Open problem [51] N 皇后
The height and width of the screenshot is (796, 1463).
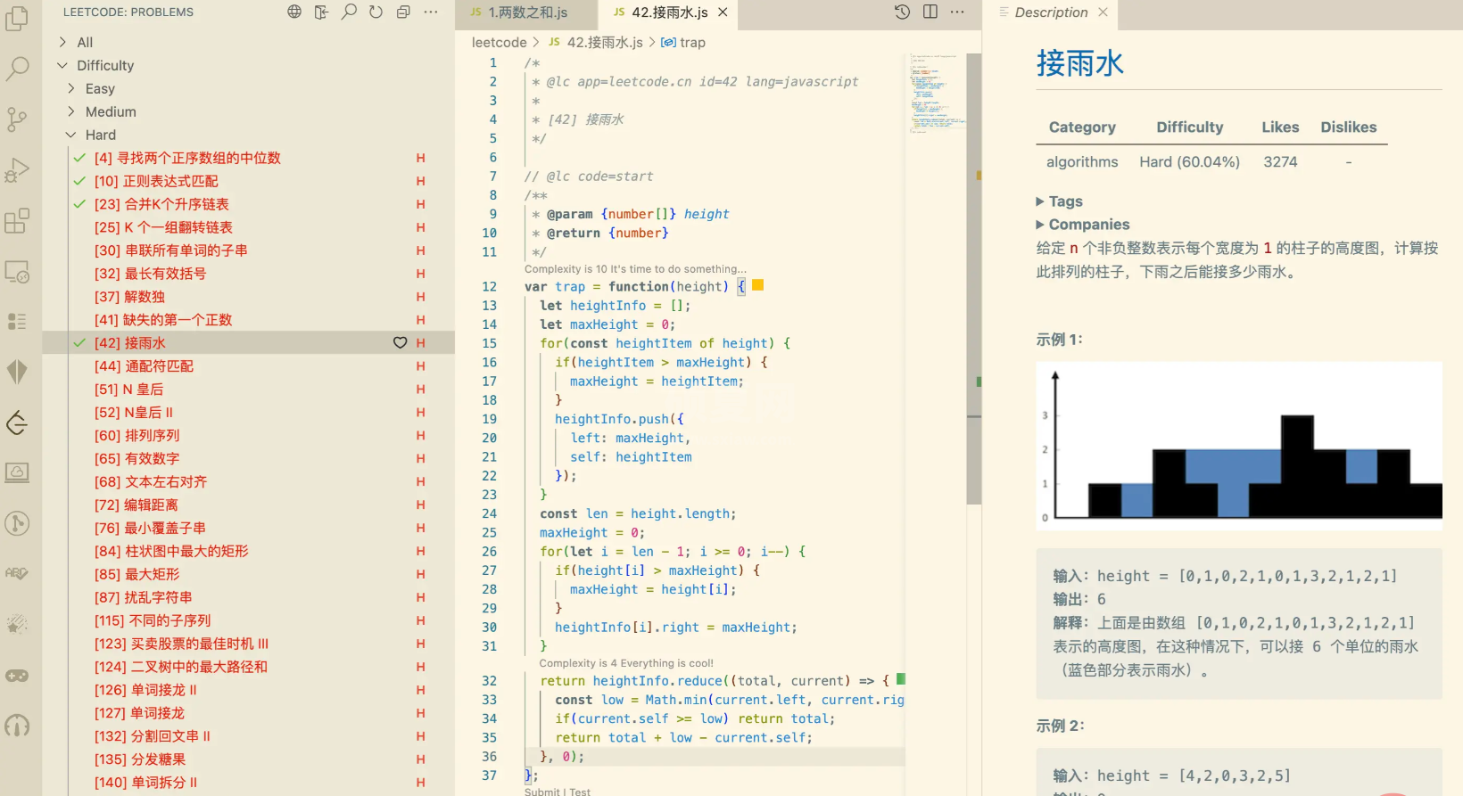[x=128, y=390]
